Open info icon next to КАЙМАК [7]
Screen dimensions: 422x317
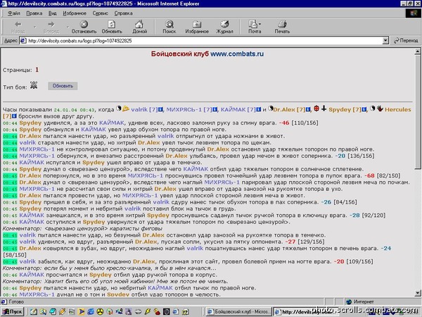pyautogui.click(x=258, y=109)
